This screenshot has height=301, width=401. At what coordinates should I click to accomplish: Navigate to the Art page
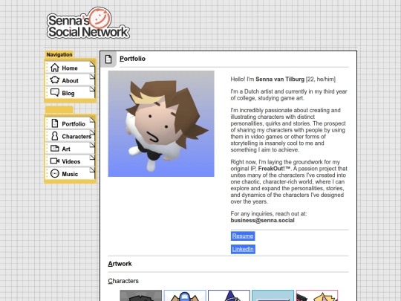click(70, 149)
